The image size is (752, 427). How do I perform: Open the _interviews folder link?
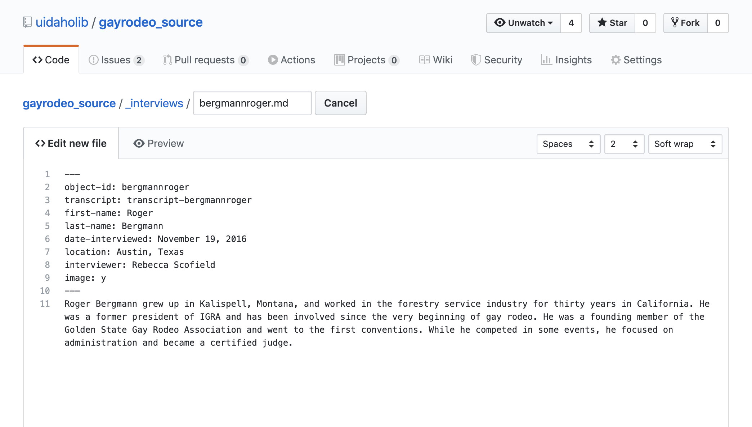(x=154, y=103)
